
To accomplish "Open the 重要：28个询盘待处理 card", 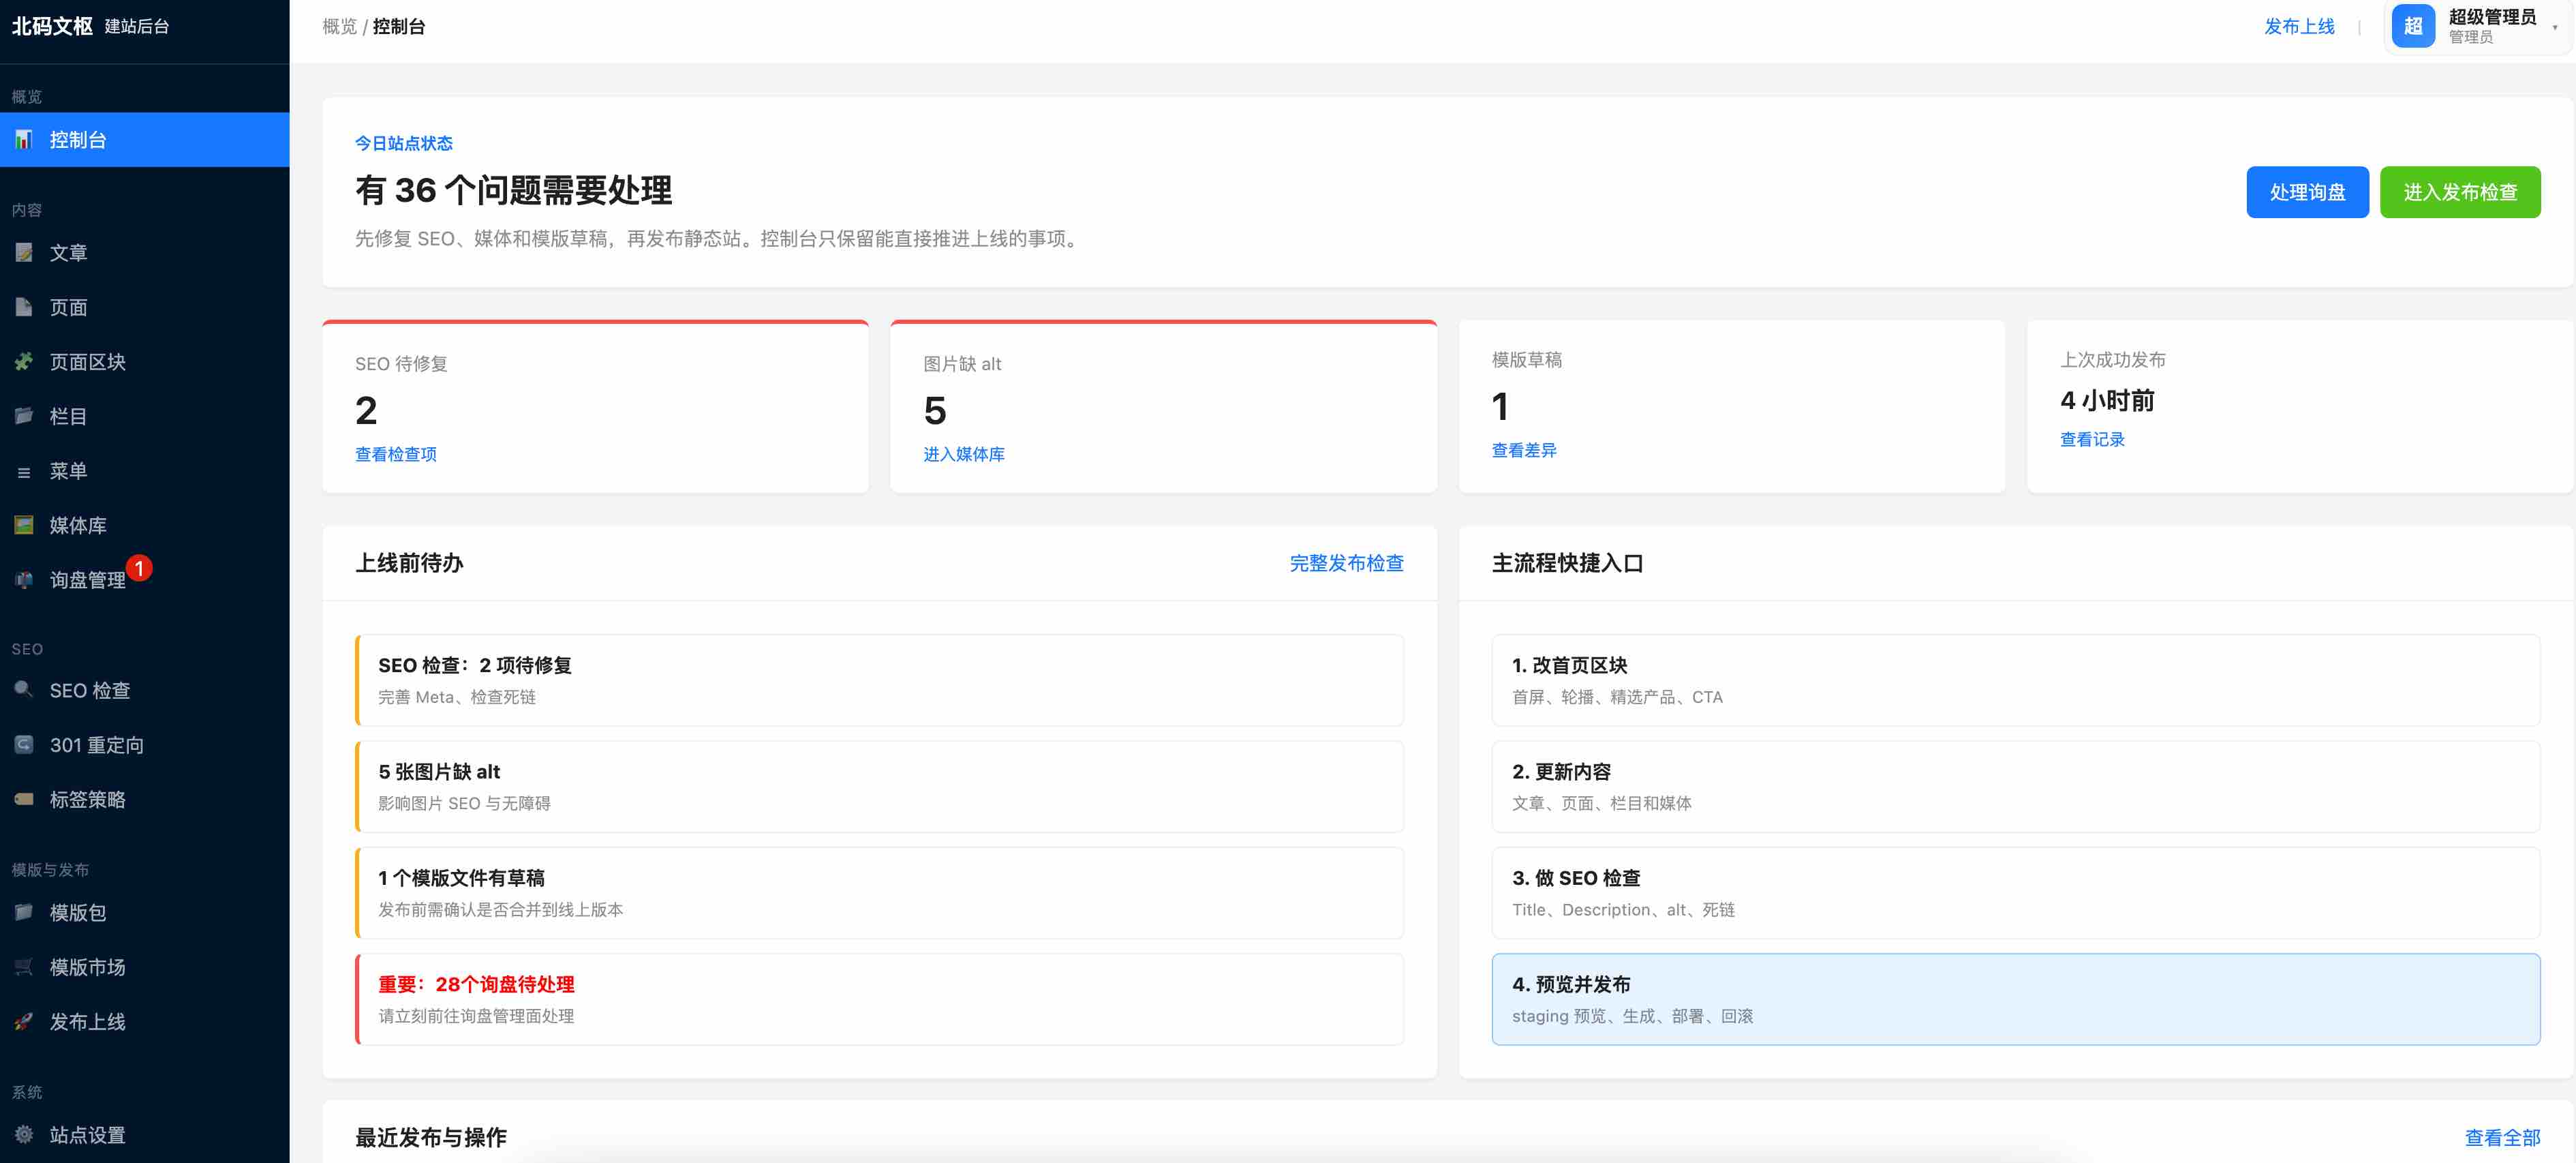I will tap(880, 999).
